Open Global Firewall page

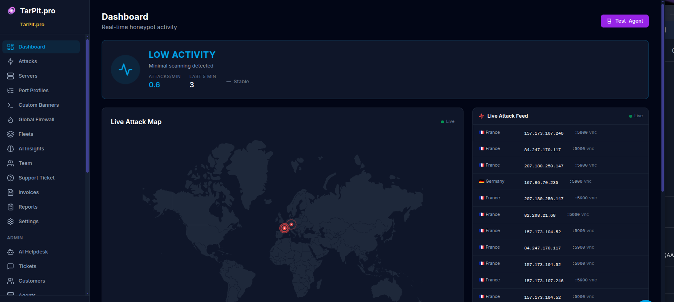tap(41, 120)
